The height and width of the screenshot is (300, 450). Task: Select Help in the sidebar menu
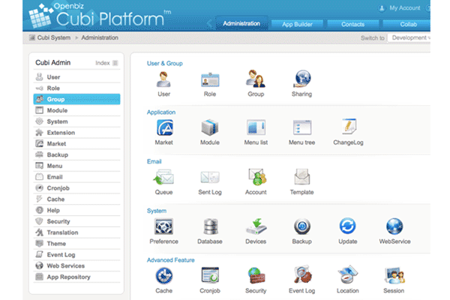click(76, 211)
